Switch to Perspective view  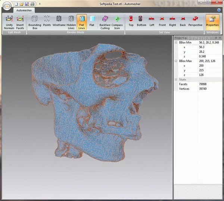(195, 22)
